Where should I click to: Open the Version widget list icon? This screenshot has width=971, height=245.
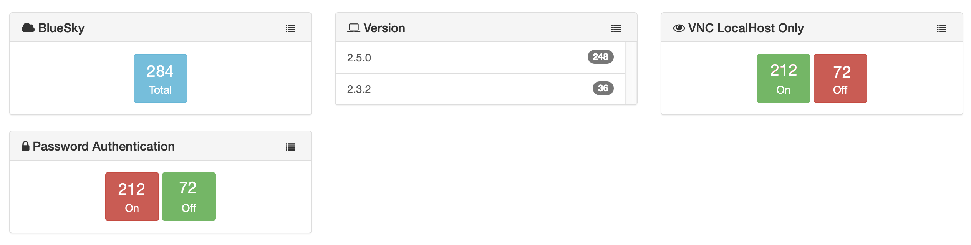[x=616, y=28]
